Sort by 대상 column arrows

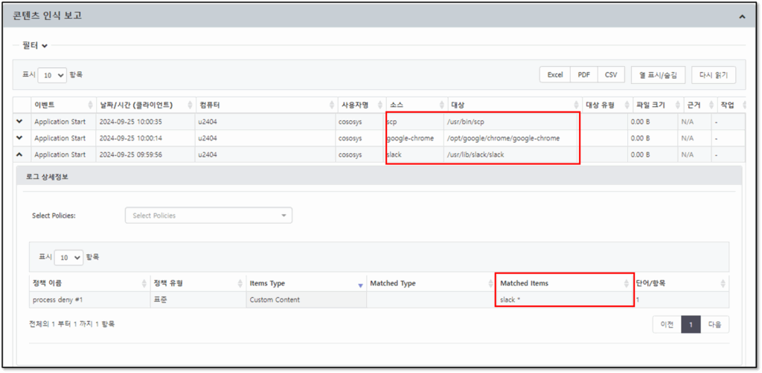point(577,106)
